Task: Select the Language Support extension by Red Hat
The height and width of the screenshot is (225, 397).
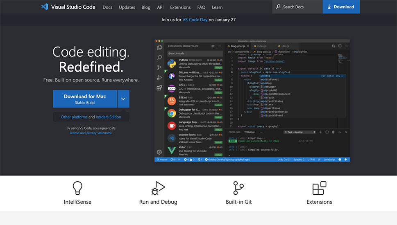Action: (195, 126)
